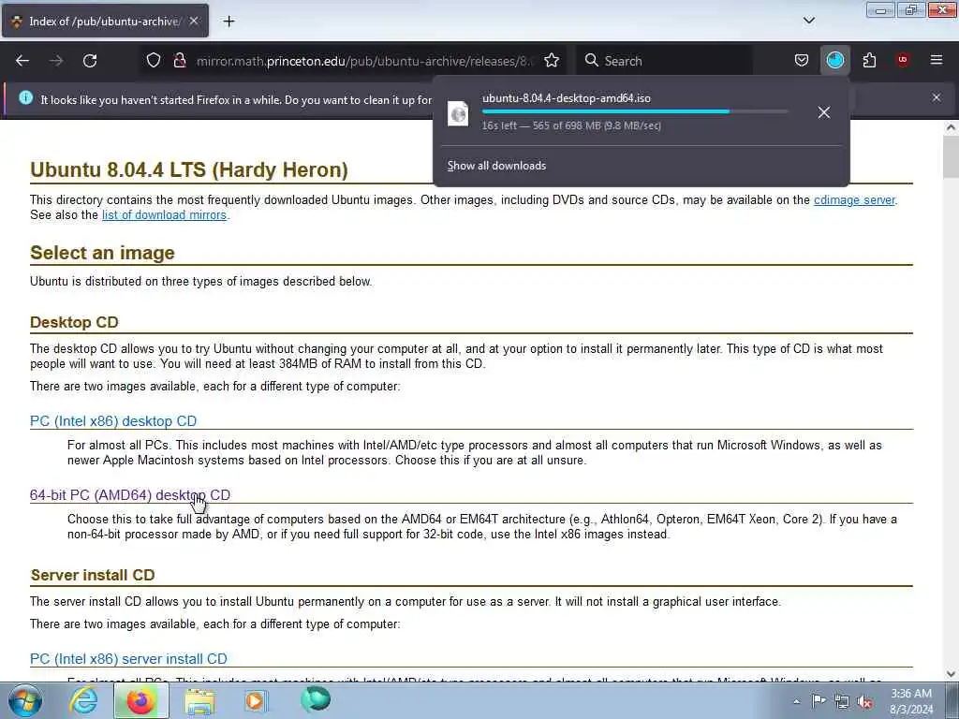The image size is (959, 719).
Task: Click the Ubuntu 8.04.4 LTS (Hardy Heron) heading
Action: click(x=189, y=170)
